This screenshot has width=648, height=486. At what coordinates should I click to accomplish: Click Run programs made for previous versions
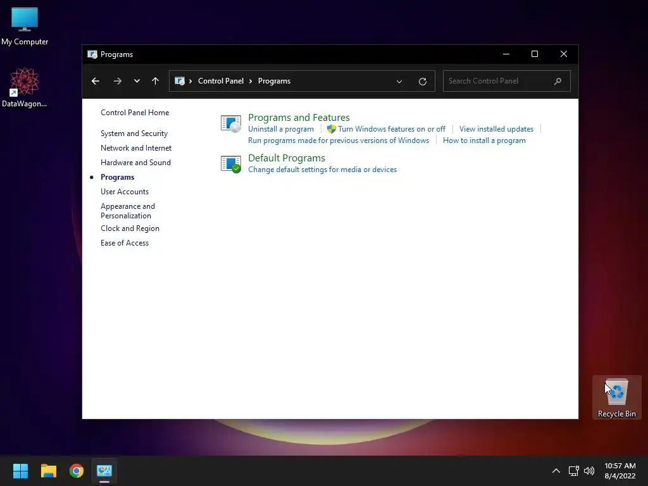point(339,140)
